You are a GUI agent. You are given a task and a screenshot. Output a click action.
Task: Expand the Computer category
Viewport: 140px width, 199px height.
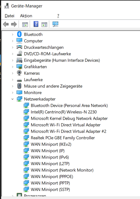tap(13, 41)
